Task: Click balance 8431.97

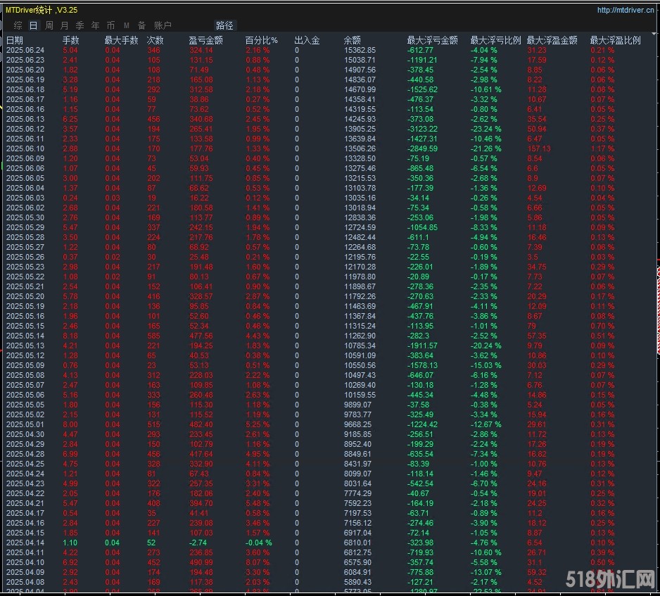Action: (357, 464)
